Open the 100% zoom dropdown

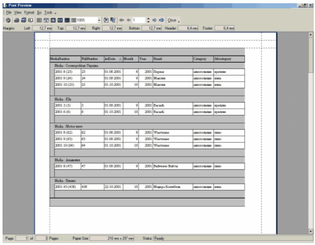tap(99, 20)
